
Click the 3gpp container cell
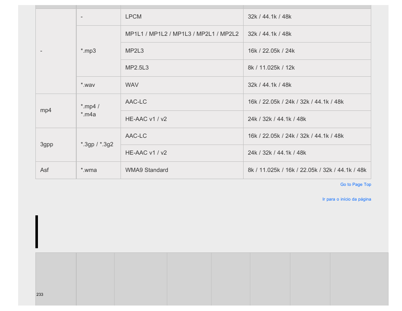point(56,145)
